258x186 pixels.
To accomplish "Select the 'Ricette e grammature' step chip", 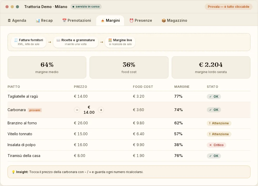I will [76, 42].
